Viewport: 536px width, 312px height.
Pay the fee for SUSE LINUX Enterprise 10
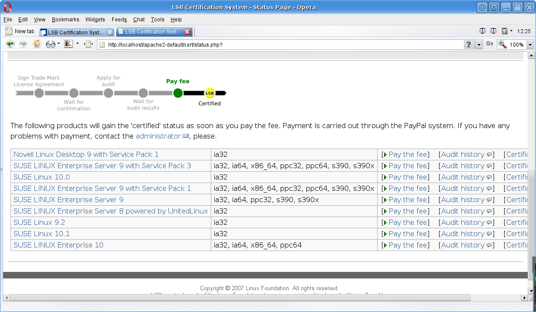[x=408, y=245]
